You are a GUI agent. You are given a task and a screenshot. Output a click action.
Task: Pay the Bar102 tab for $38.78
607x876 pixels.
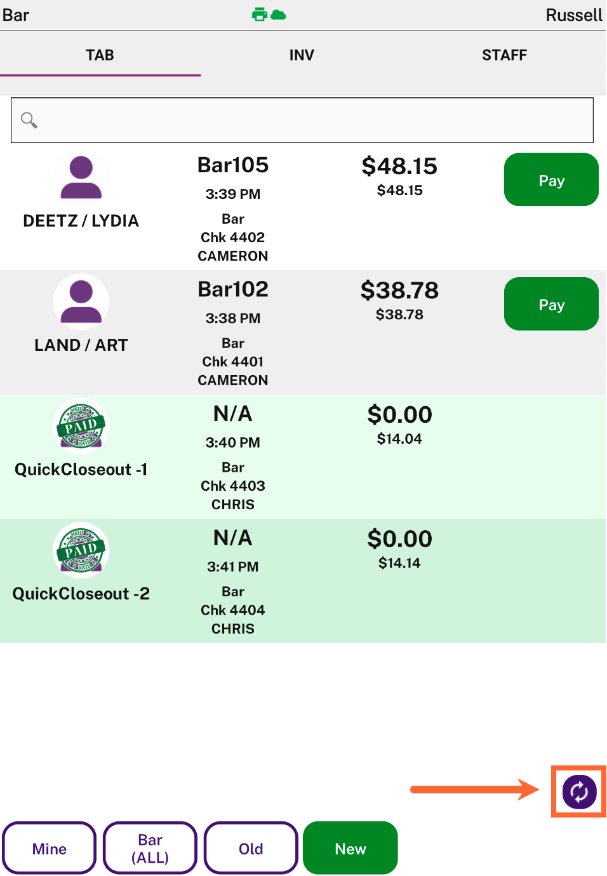[x=551, y=305]
